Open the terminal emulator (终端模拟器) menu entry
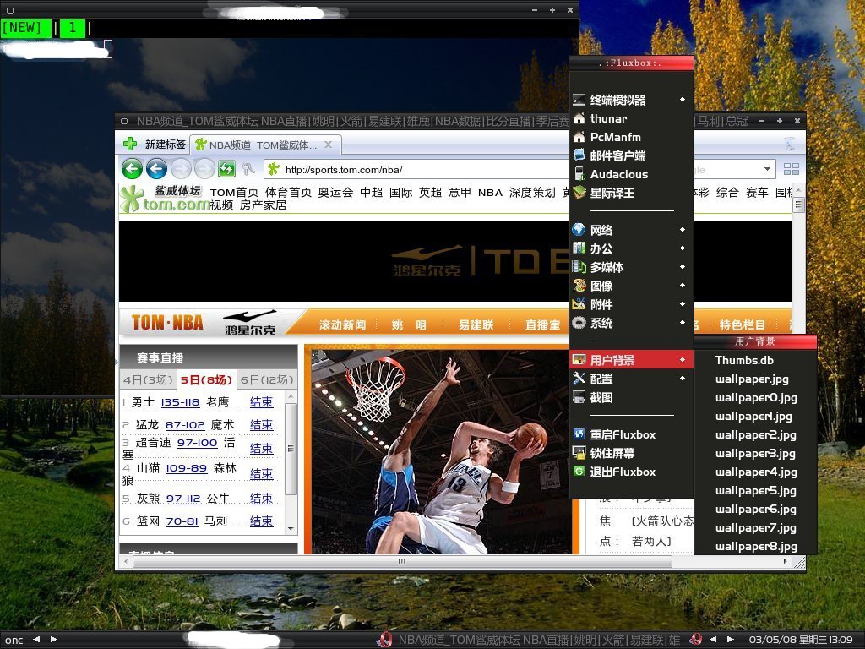 pos(630,100)
